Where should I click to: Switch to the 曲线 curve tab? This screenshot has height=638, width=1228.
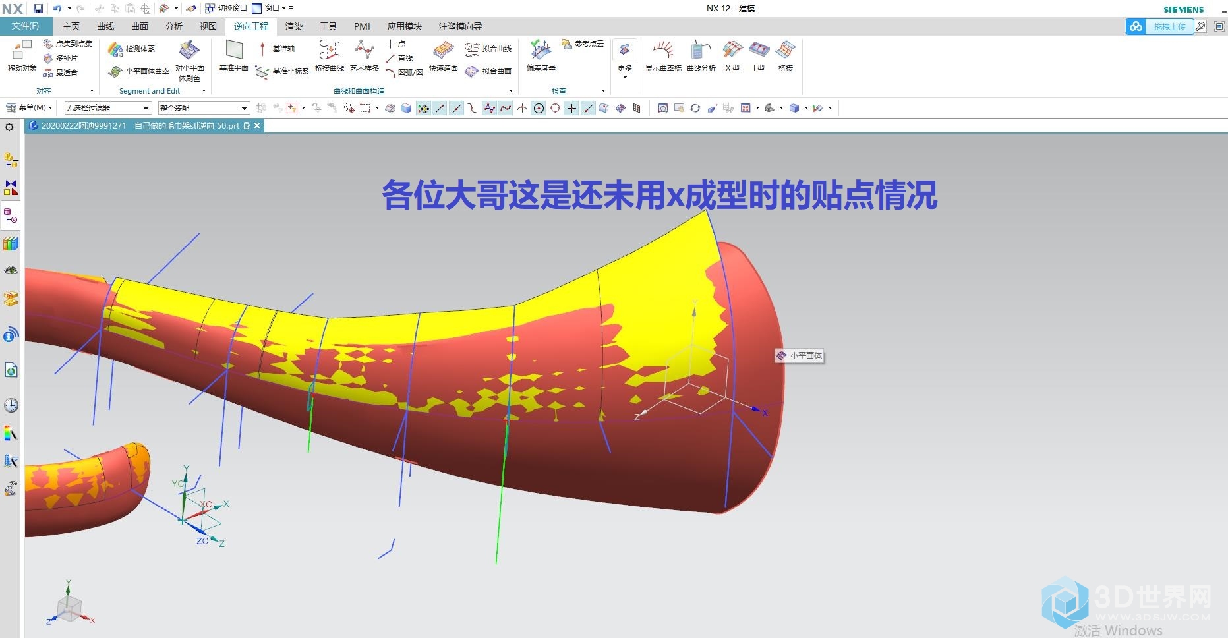pyautogui.click(x=105, y=26)
